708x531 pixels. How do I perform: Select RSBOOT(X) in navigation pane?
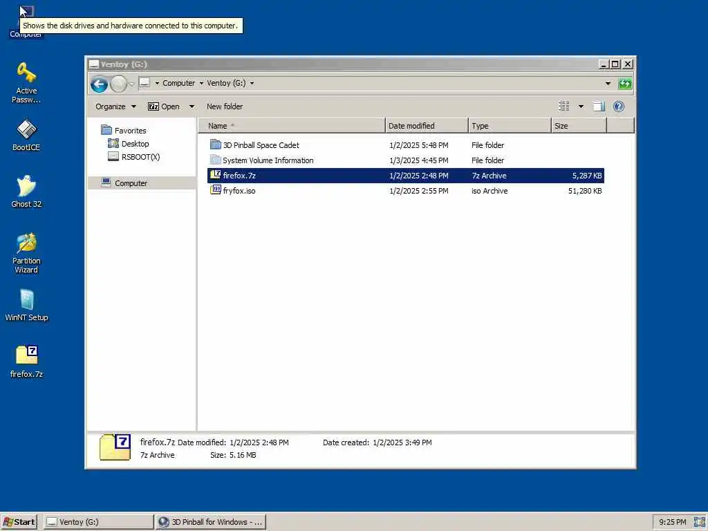(134, 157)
